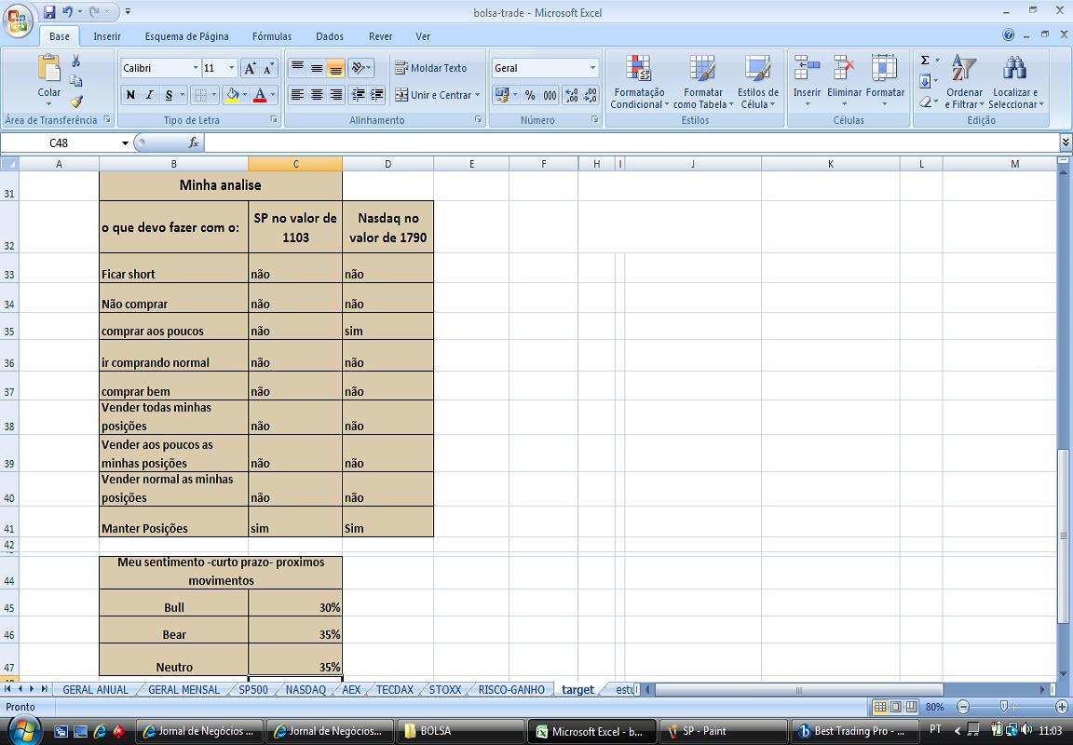Open the Fill down arrow tool
The width and height of the screenshot is (1073, 745).
(x=925, y=81)
